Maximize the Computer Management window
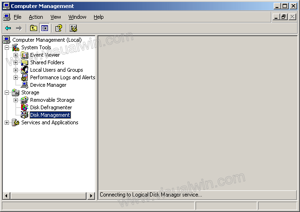This screenshot has width=300, height=212. tap(284, 6)
